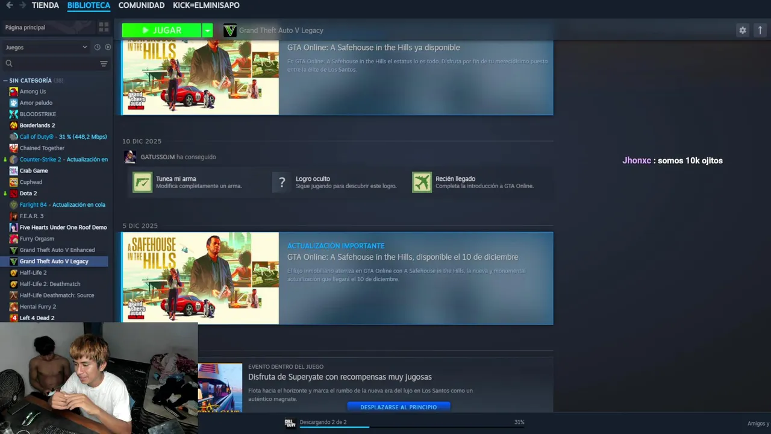Click Página principal in the sidebar
This screenshot has width=771, height=434.
[x=47, y=27]
